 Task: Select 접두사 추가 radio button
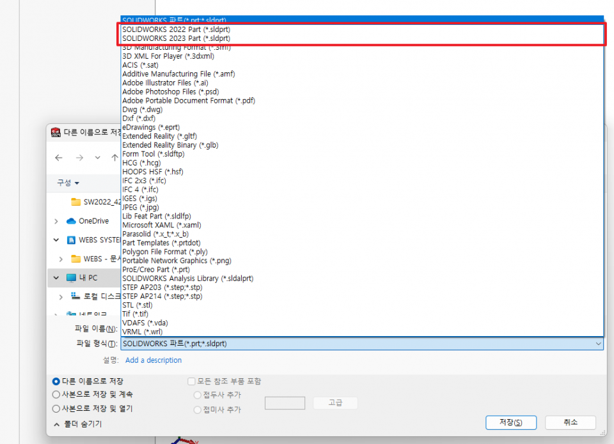(x=198, y=395)
